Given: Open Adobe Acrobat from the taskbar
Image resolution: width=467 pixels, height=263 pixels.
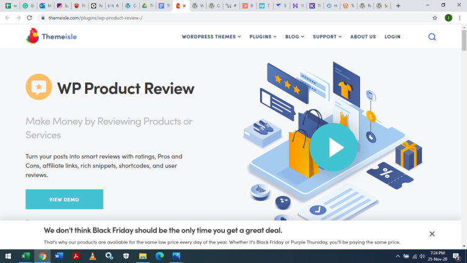Looking at the screenshot, I should 75,256.
